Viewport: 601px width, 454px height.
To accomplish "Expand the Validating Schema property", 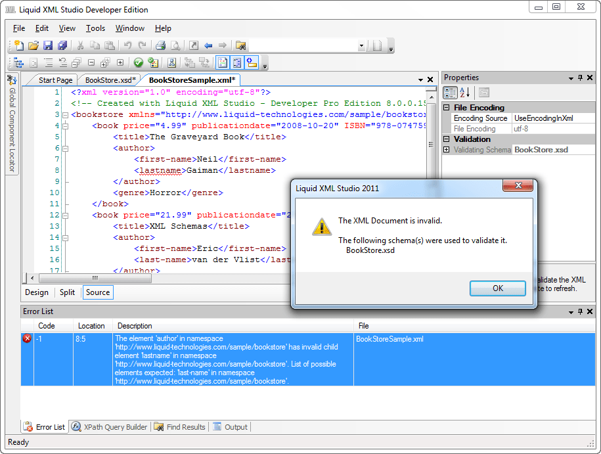I will pos(447,150).
